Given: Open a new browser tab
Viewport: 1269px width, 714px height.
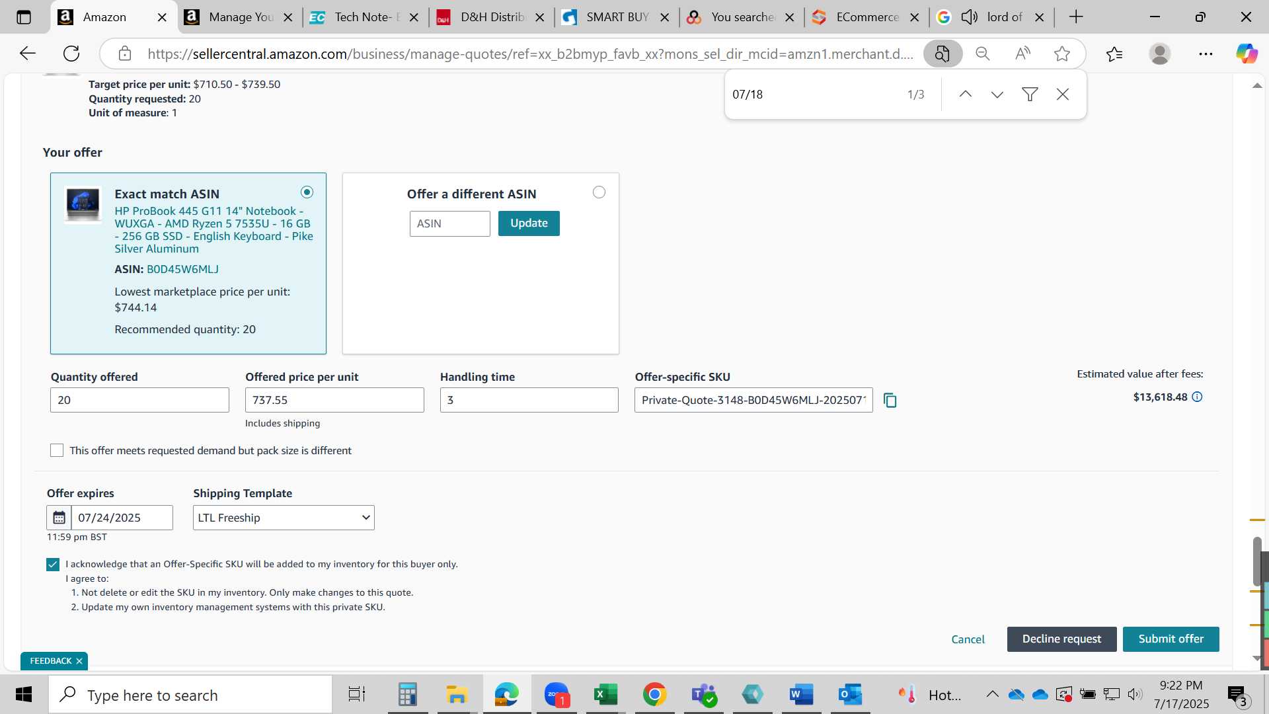Looking at the screenshot, I should [x=1076, y=17].
